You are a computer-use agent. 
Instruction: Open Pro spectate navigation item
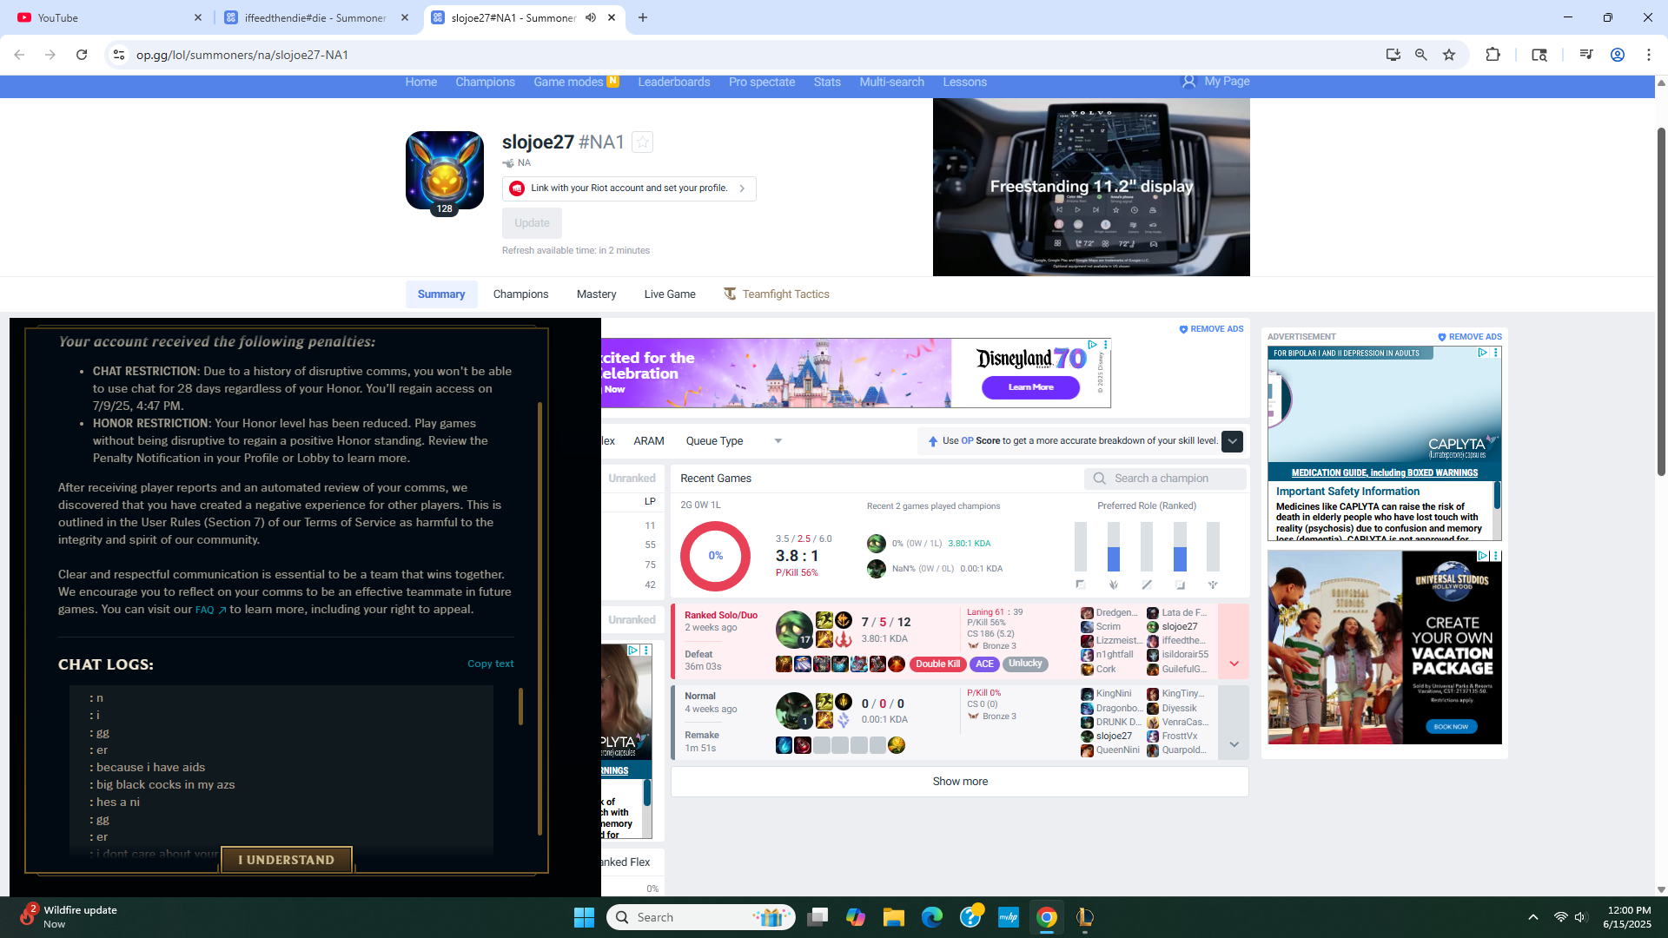coord(762,82)
